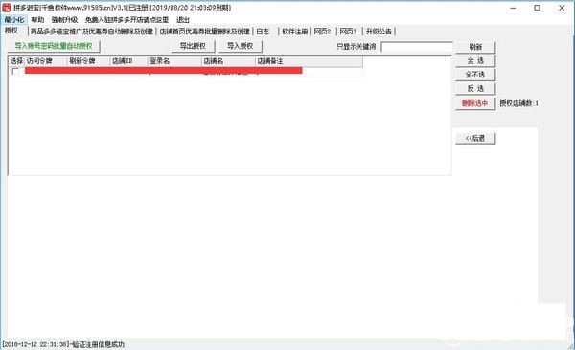This screenshot has width=575, height=350.
Task: Sort by the 访问令牌 column header
Action: click(x=46, y=61)
